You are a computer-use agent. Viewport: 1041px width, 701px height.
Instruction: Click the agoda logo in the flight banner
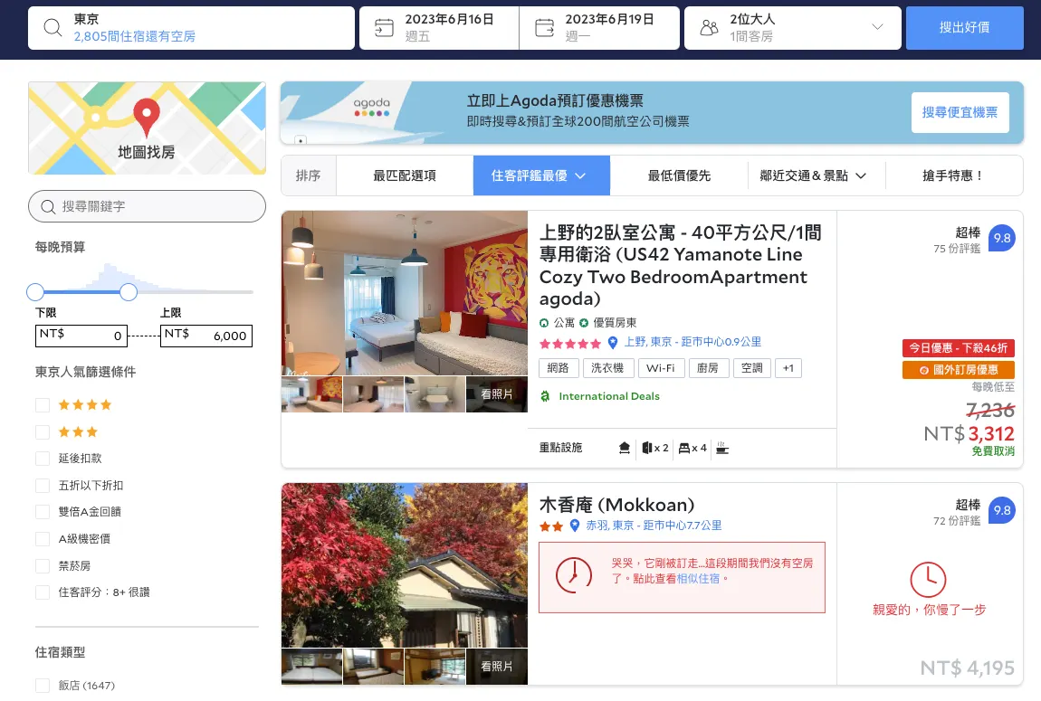[x=372, y=107]
